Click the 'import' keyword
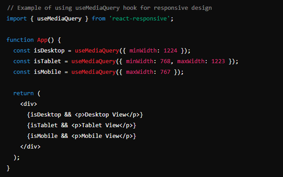The width and height of the screenshot is (283, 177). (x=16, y=19)
